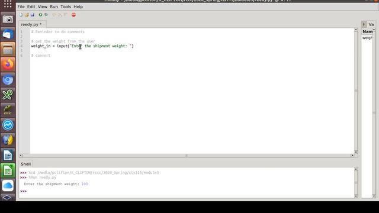Launch Firefox from the dock
379x213 pixels.
(8, 64)
